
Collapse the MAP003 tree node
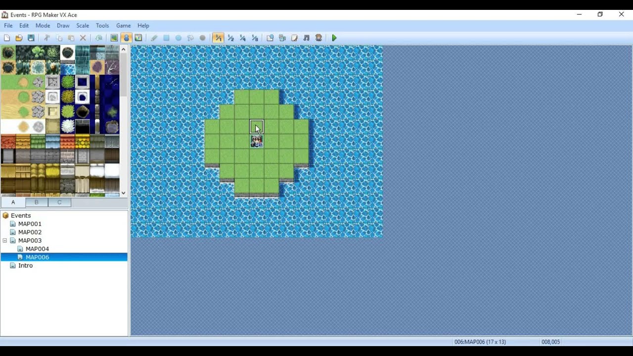5,241
